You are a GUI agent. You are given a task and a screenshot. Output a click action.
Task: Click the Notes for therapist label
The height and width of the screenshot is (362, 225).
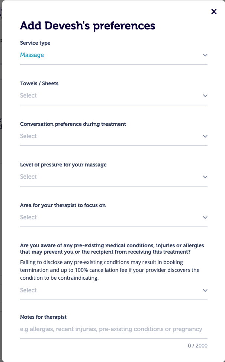pos(43,317)
